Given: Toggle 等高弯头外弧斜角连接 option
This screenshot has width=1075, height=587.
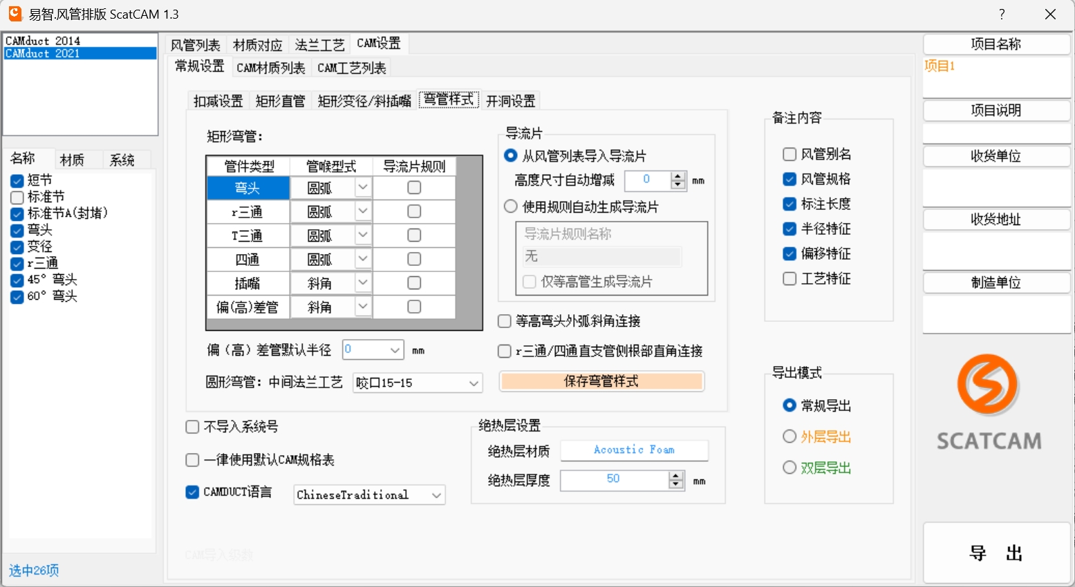Looking at the screenshot, I should pyautogui.click(x=505, y=321).
